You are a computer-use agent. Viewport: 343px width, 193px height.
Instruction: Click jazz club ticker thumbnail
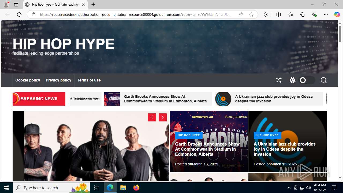(223, 99)
